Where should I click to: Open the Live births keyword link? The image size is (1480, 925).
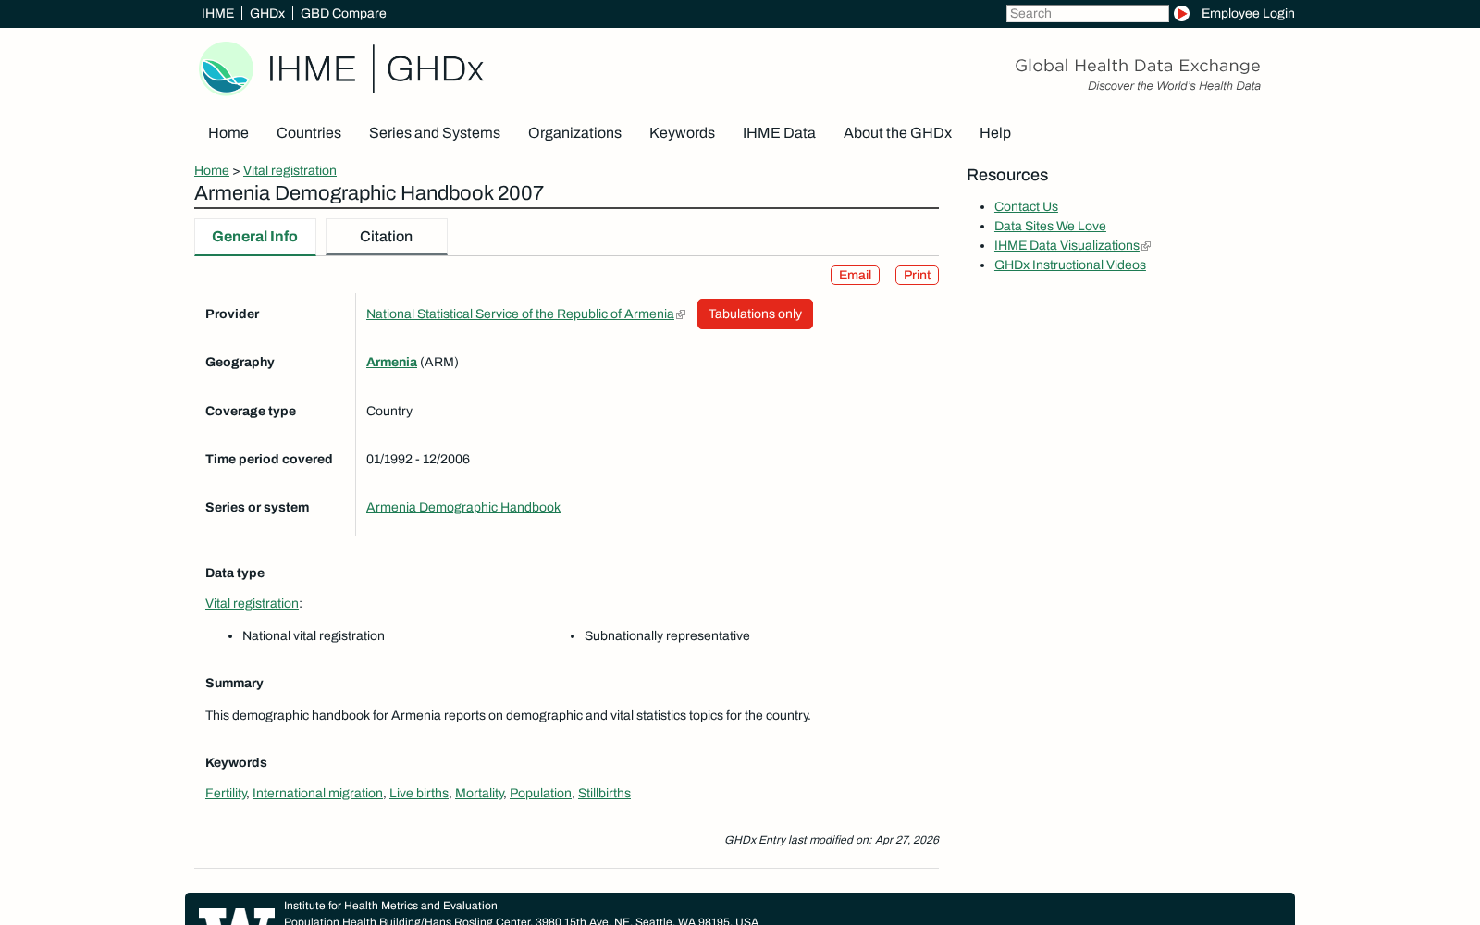tap(419, 793)
